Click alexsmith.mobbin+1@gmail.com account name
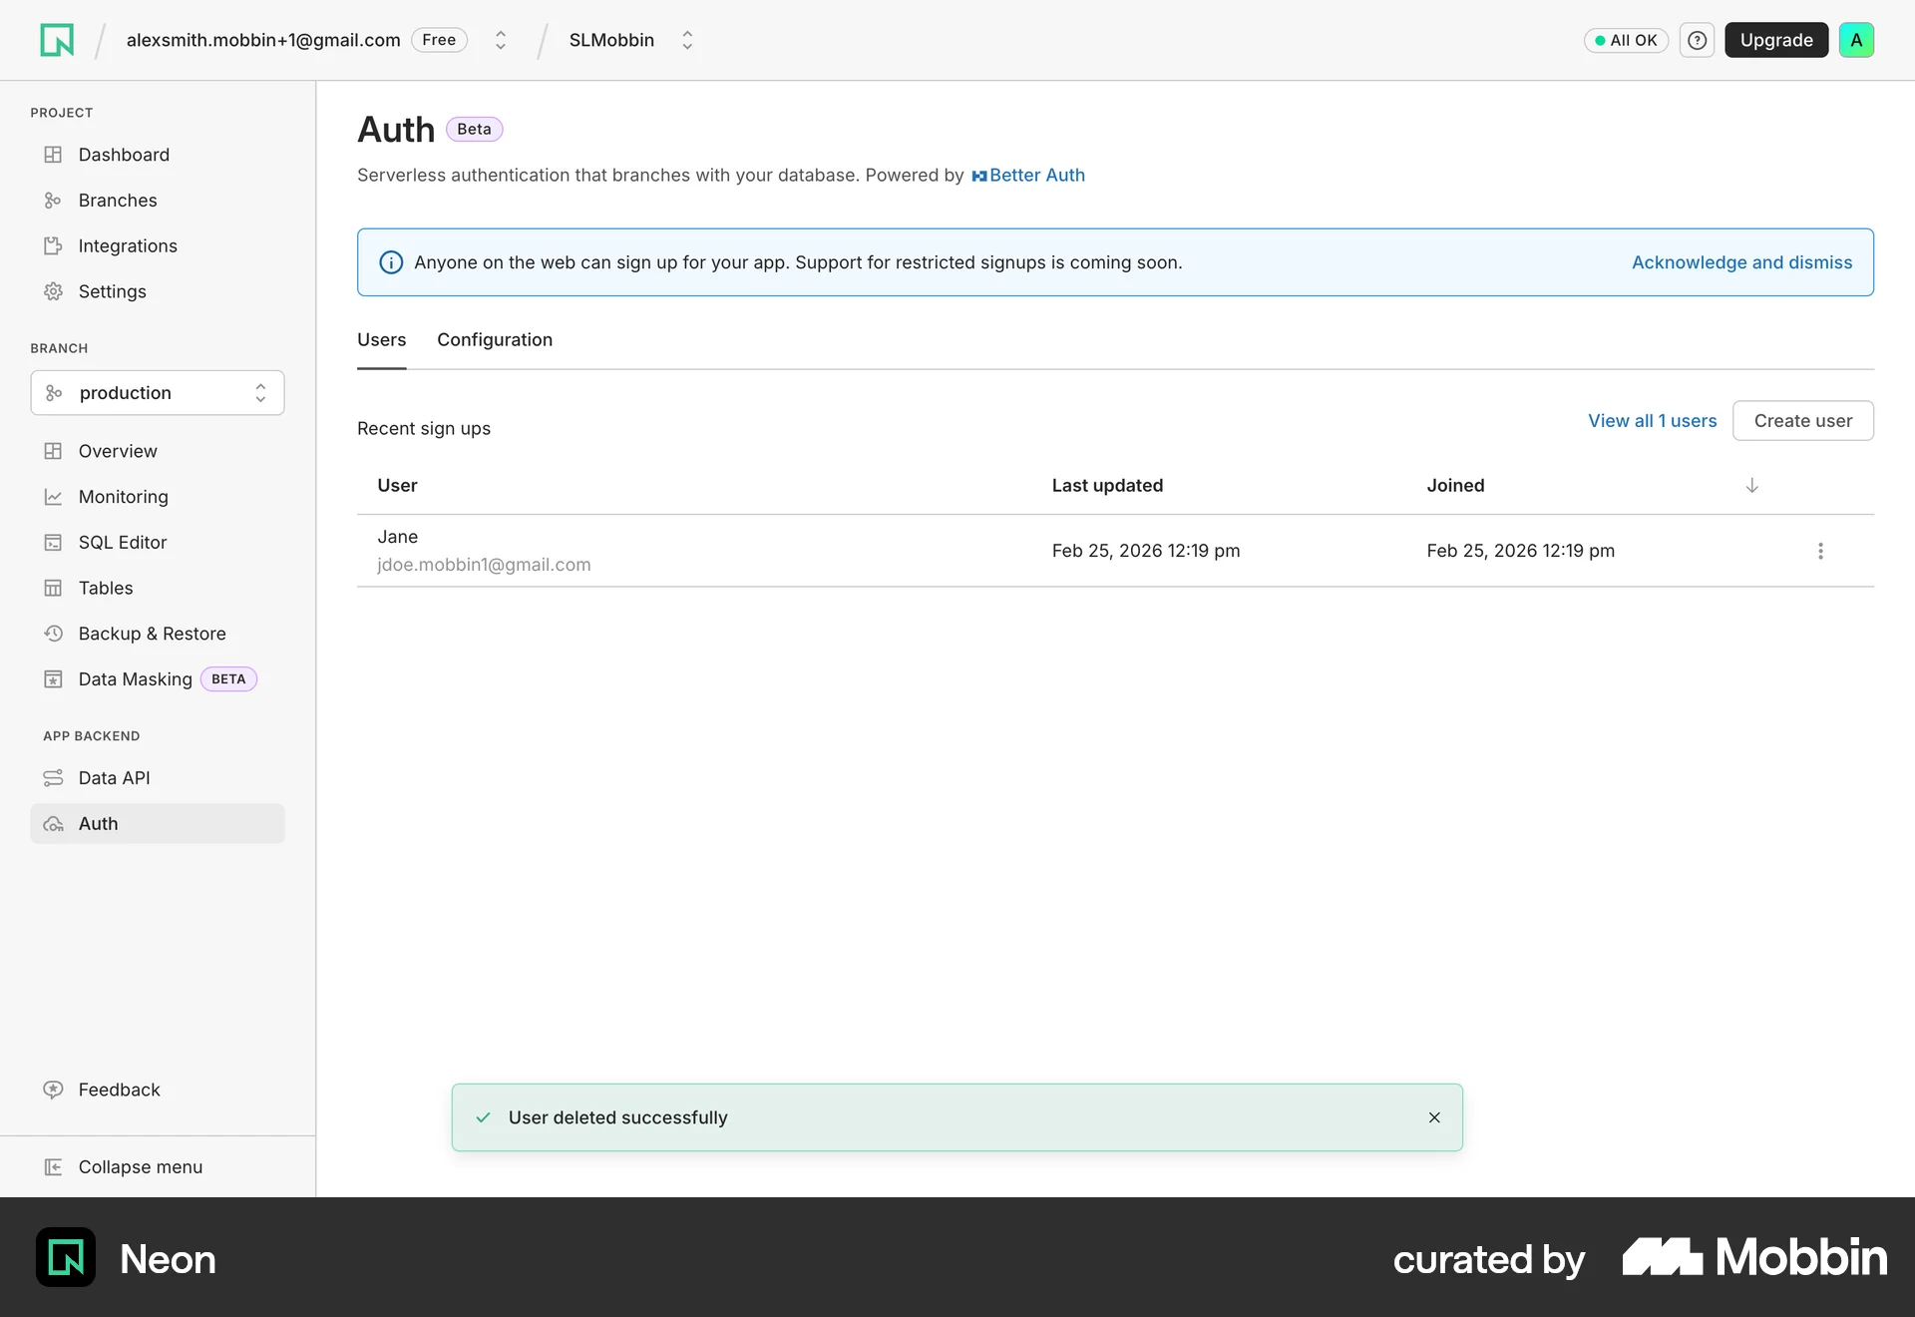Screen dimensions: 1915x1317 tap(263, 40)
